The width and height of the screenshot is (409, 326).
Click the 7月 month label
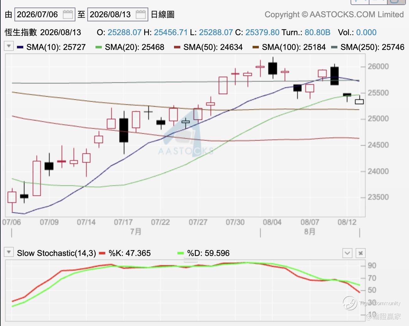[136, 232]
